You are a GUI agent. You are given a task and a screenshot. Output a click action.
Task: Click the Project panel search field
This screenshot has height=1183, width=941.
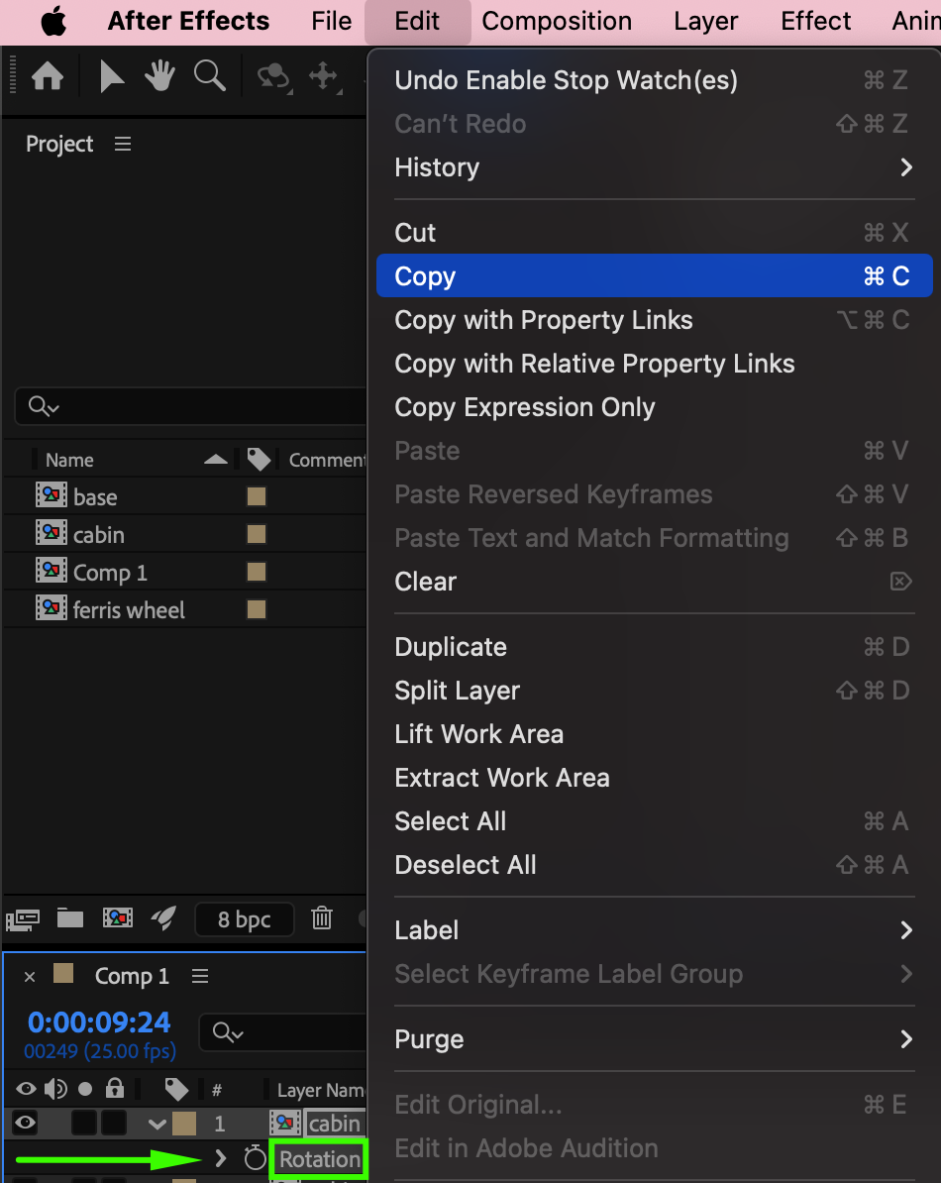click(x=190, y=406)
